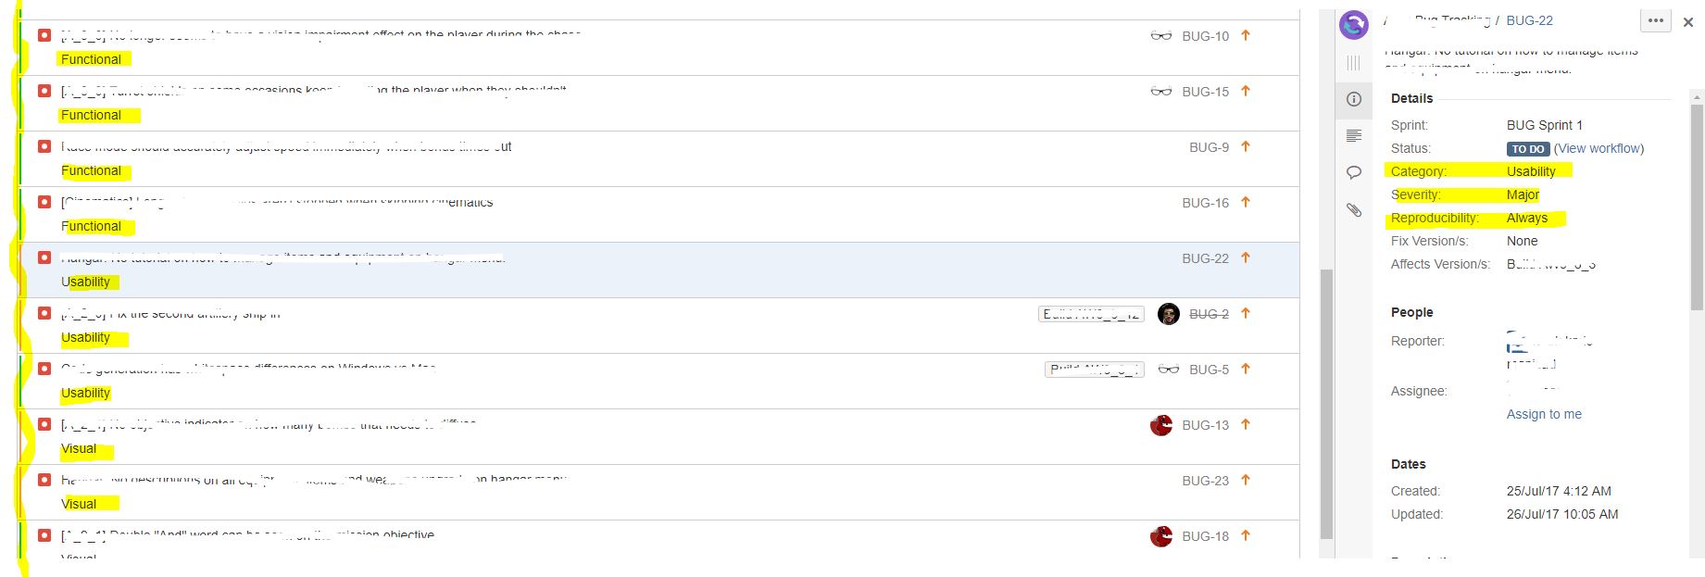1705x577 pixels.
Task: Click the glasses avatar on BUG-5 row
Action: (1169, 370)
